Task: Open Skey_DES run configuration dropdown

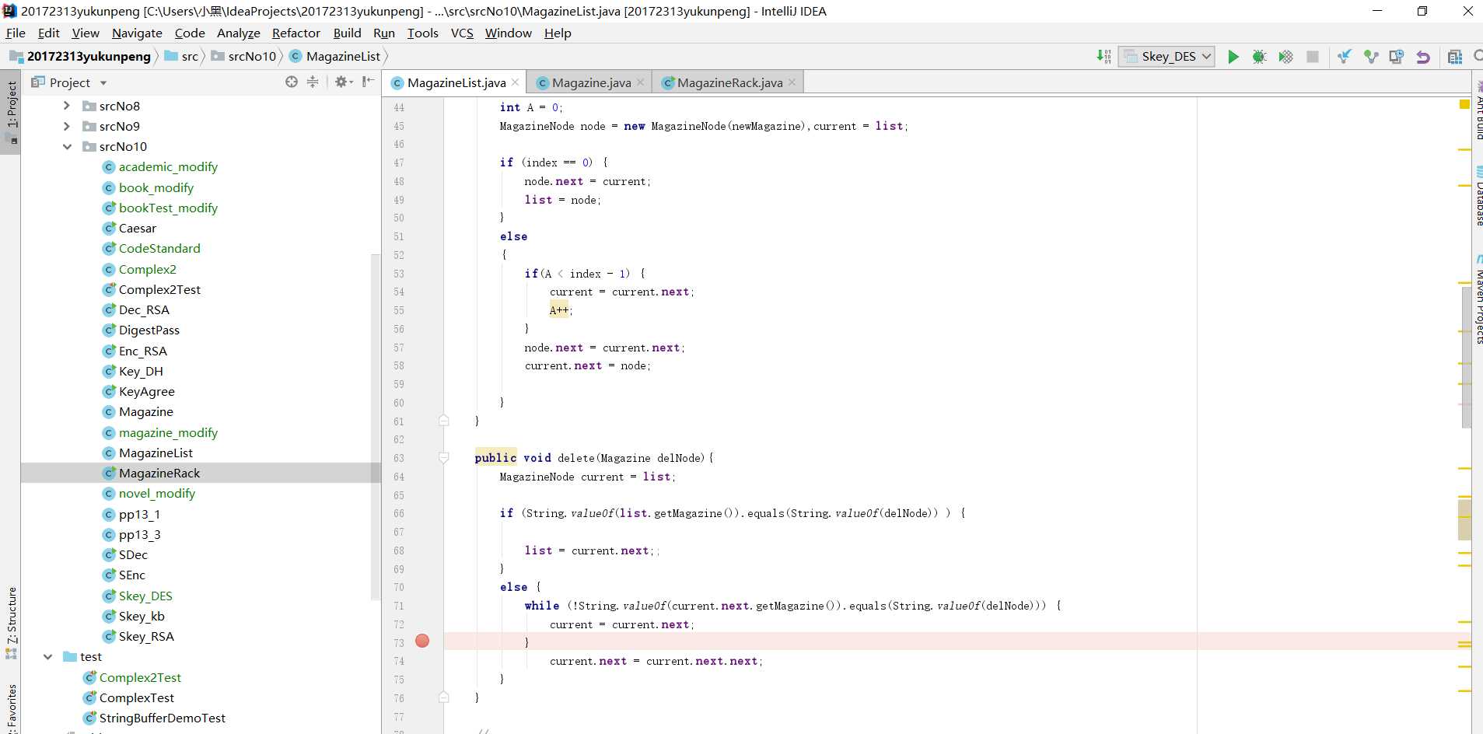Action: (1166, 56)
